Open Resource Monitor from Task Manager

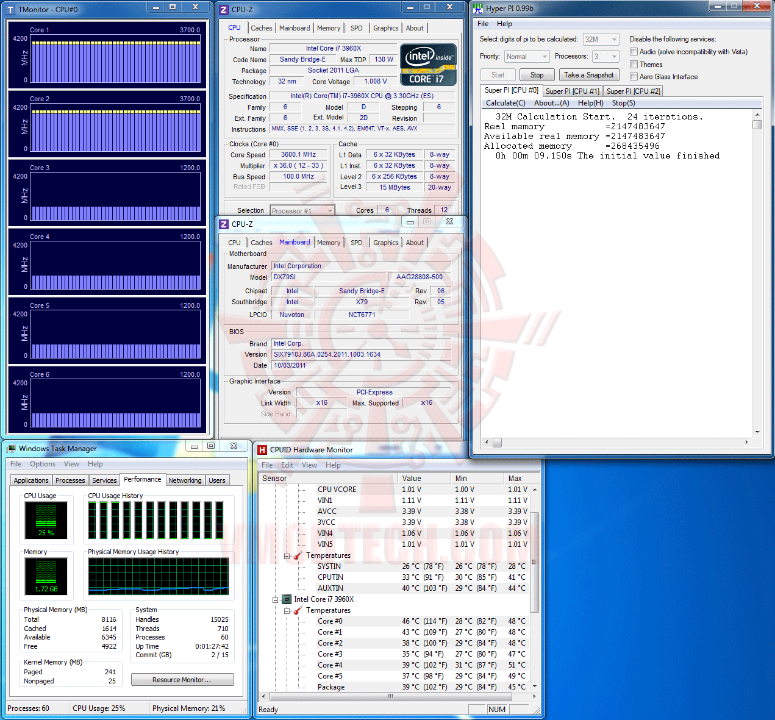click(182, 680)
